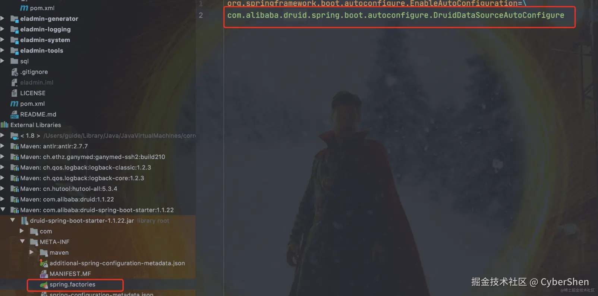Expand the logback-classic:1.2.3 library node
598x296 pixels.
click(3, 167)
